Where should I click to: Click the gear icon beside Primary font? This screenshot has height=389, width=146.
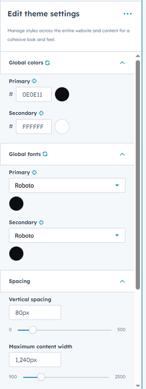pyautogui.click(x=34, y=172)
